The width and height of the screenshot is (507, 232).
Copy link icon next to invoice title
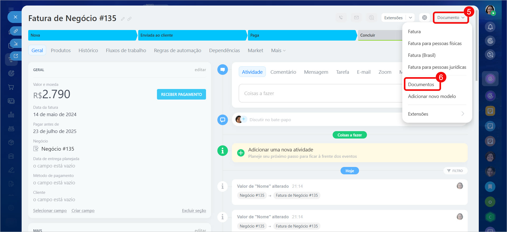point(130,19)
